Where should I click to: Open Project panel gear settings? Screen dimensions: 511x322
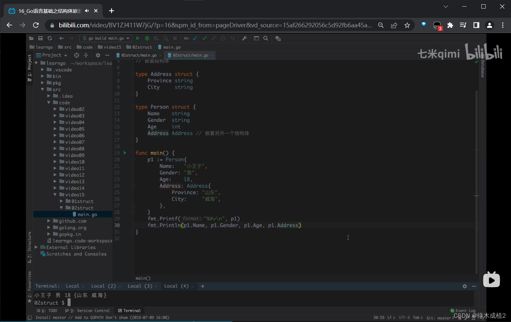pos(98,55)
